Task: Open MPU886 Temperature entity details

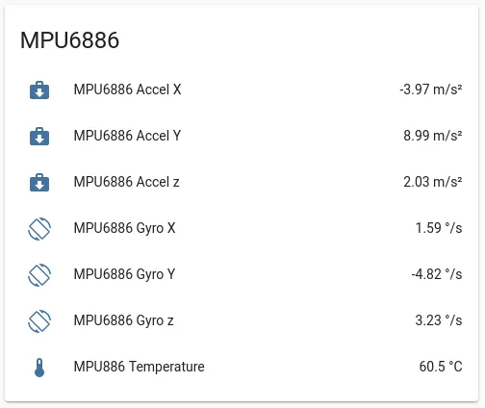Action: [x=139, y=367]
